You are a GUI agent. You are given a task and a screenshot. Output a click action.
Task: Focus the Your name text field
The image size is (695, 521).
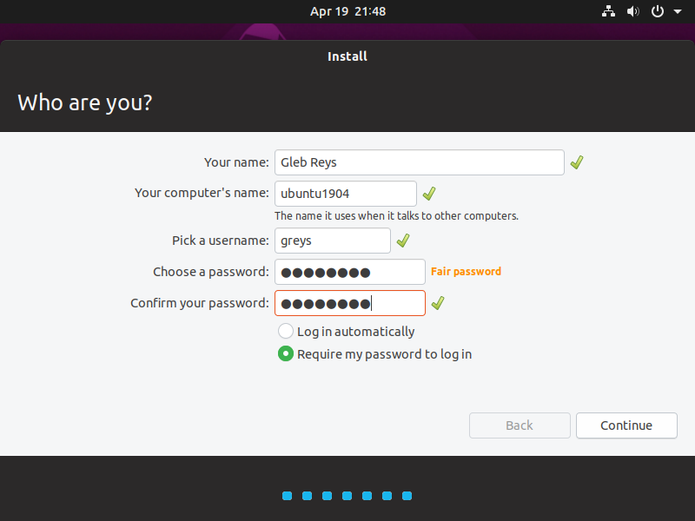pos(419,162)
